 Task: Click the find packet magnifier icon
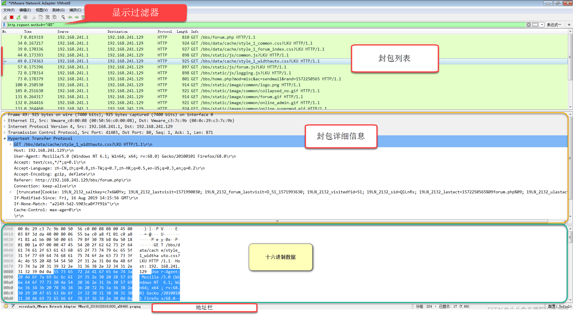[x=63, y=17]
